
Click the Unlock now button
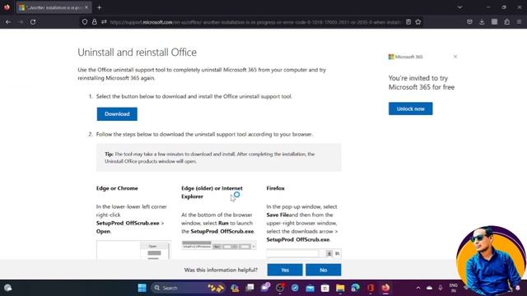click(410, 109)
